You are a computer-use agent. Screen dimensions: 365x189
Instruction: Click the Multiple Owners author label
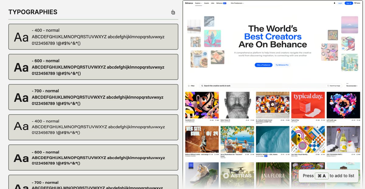(331, 156)
